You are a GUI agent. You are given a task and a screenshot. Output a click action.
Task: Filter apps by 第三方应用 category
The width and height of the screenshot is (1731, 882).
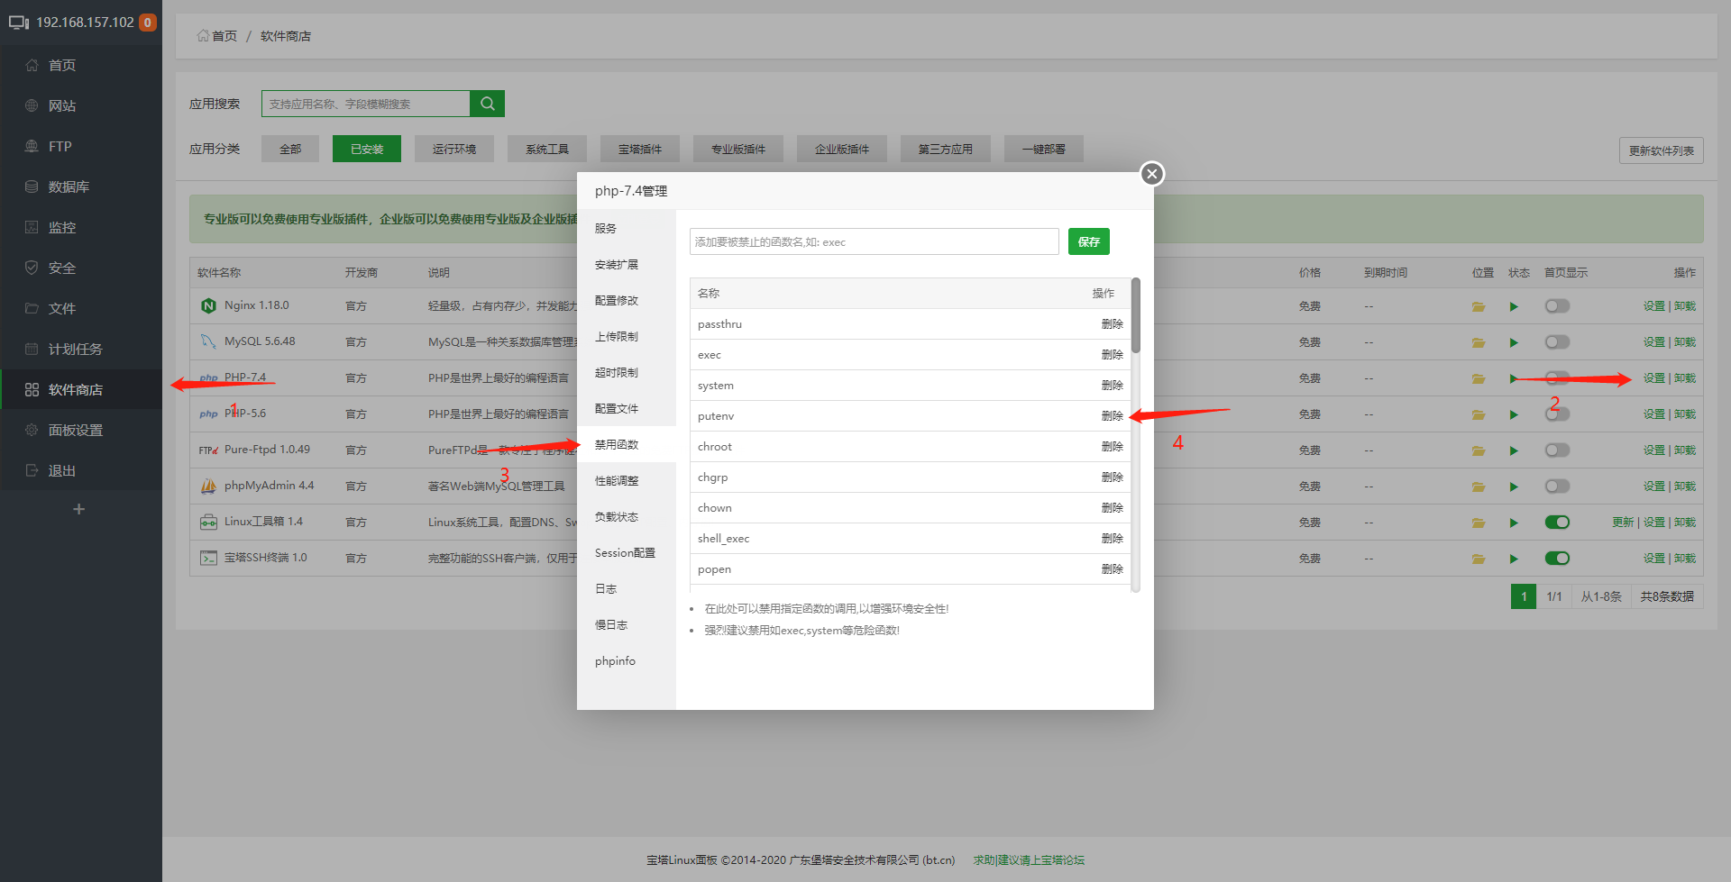point(946,149)
